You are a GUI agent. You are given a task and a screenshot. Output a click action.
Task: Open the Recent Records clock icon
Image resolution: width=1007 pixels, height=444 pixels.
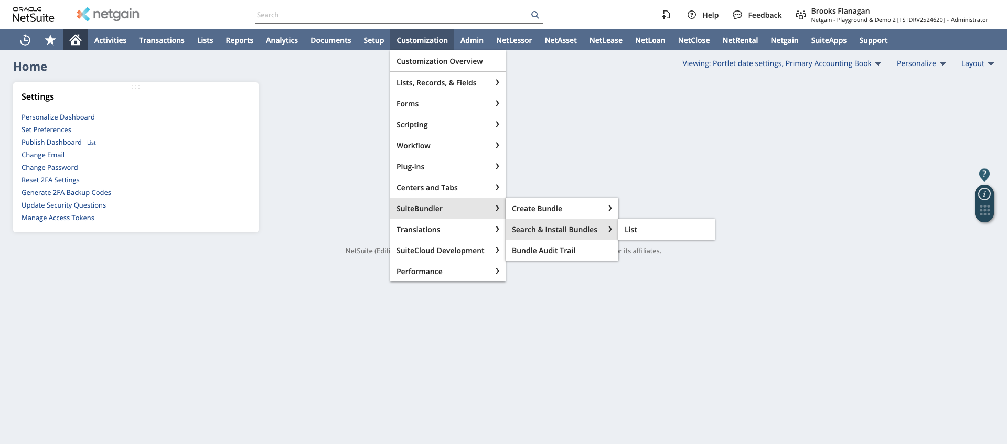(25, 40)
